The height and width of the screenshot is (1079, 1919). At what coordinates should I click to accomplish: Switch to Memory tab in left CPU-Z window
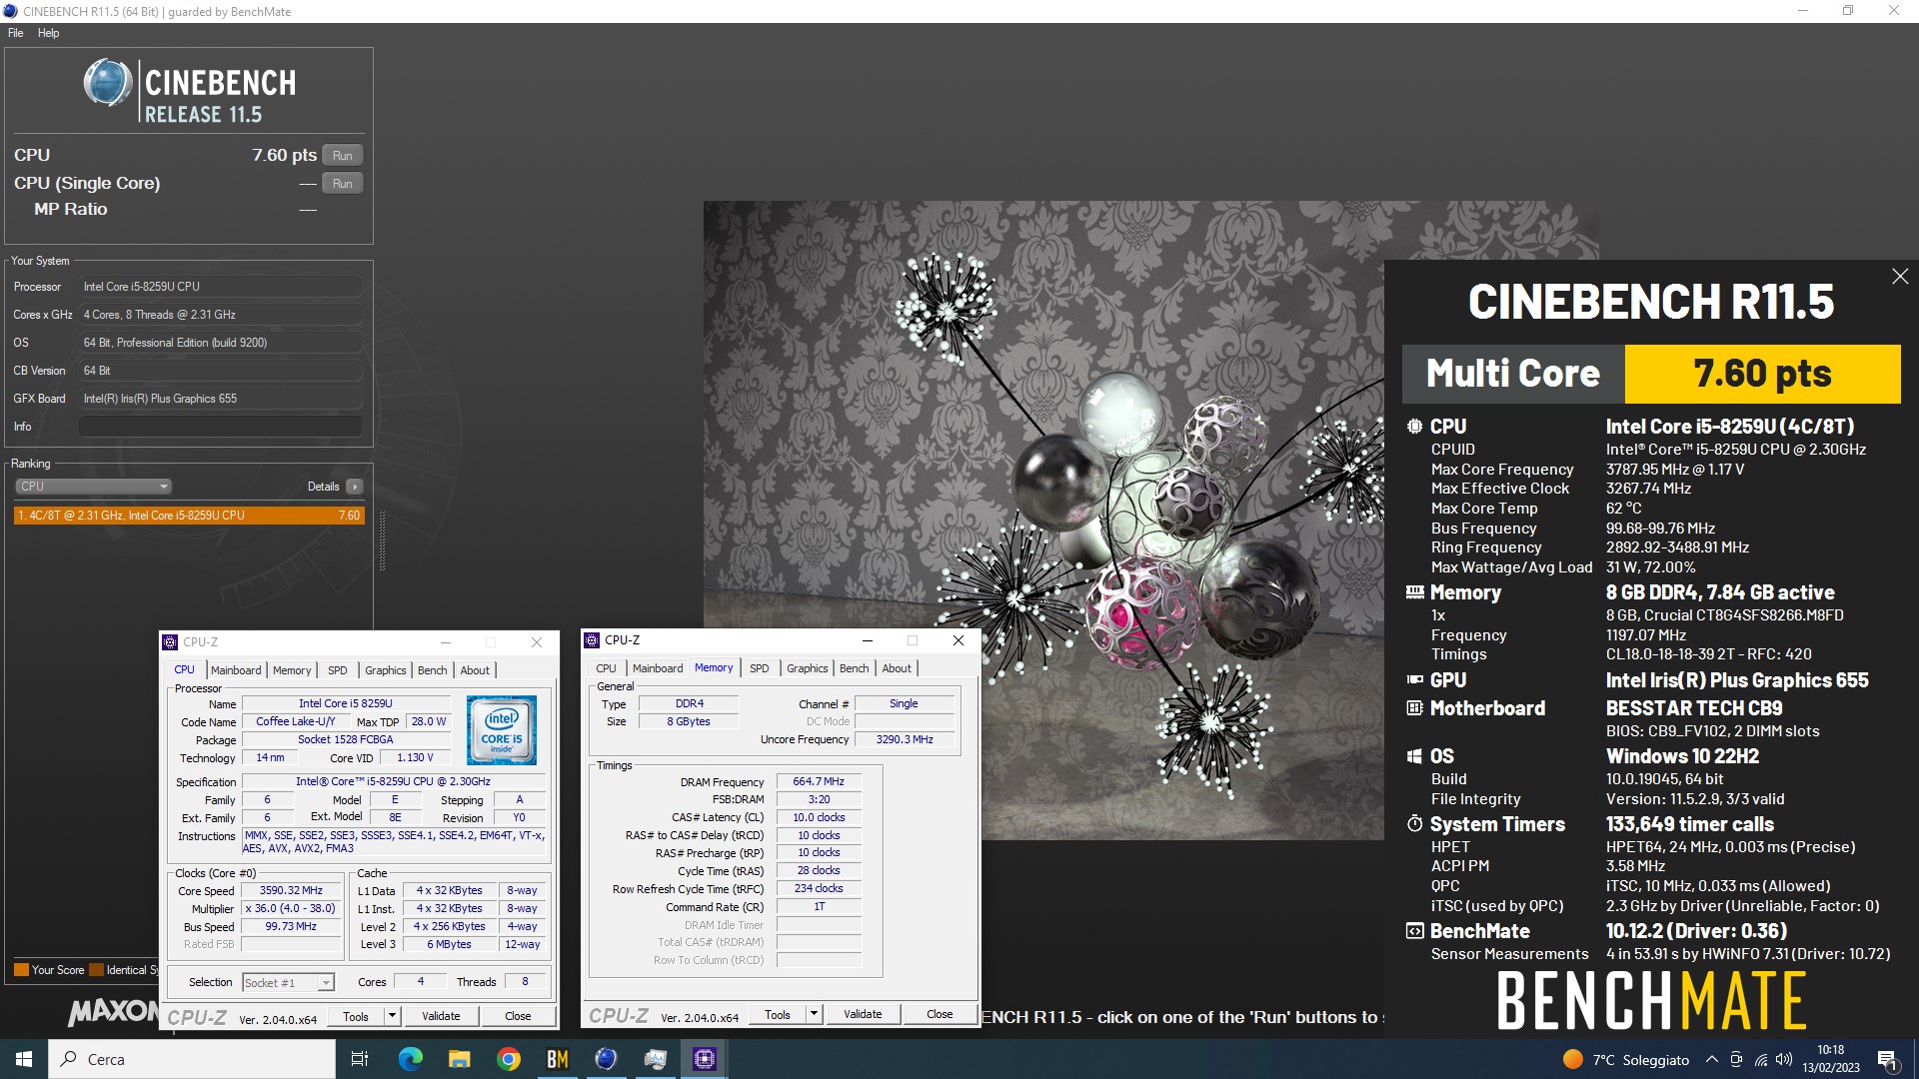[292, 670]
